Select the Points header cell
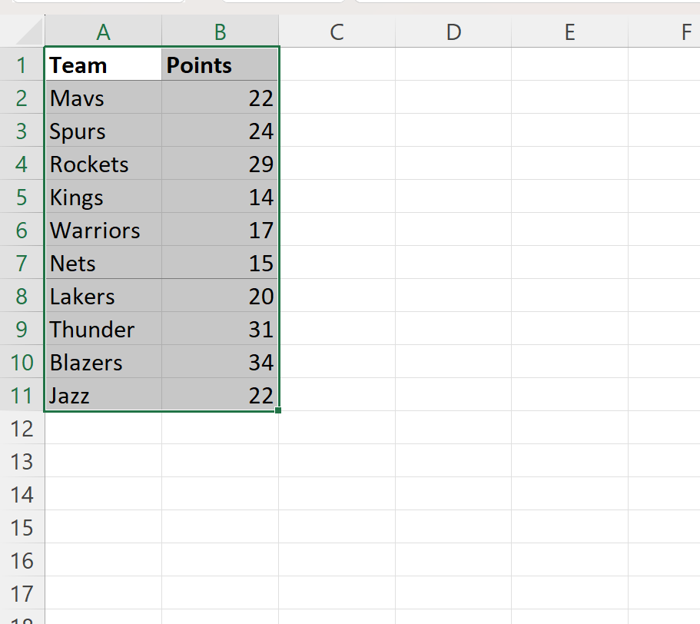This screenshot has height=624, width=700. 220,65
